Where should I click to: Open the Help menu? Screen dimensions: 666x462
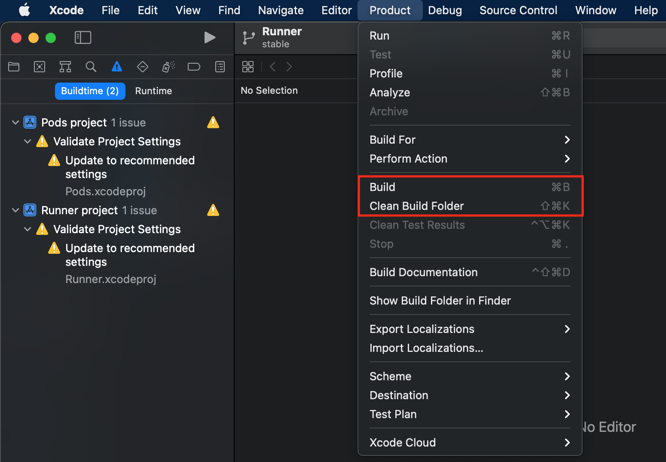(x=646, y=10)
